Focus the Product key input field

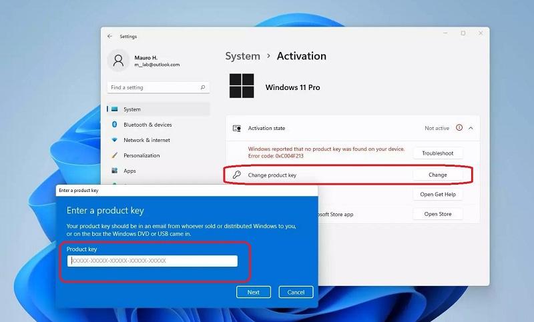tap(152, 261)
